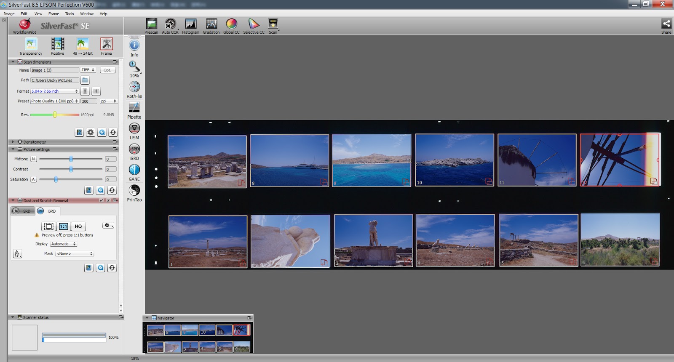Launch the WorkflowPilot
The image size is (674, 362).
point(24,26)
